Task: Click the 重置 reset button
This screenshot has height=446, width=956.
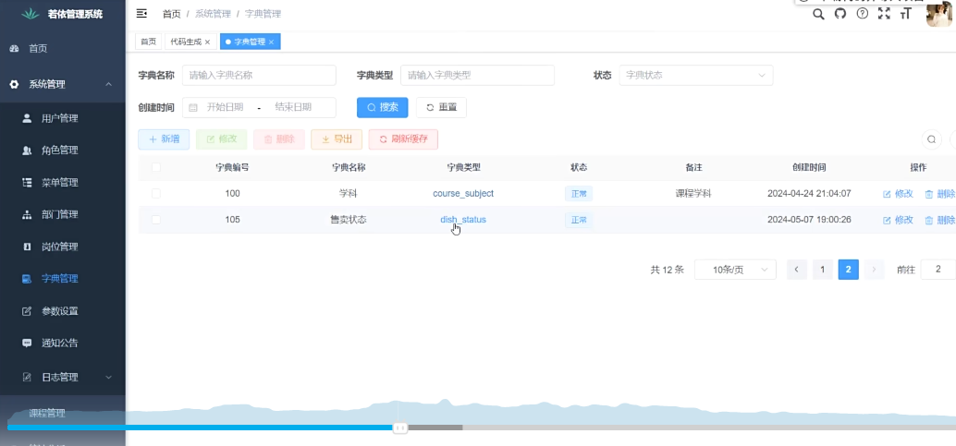Action: click(441, 107)
